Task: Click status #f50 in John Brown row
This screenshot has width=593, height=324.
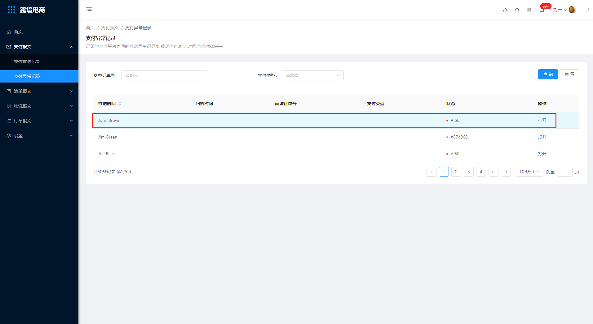Action: pos(453,120)
